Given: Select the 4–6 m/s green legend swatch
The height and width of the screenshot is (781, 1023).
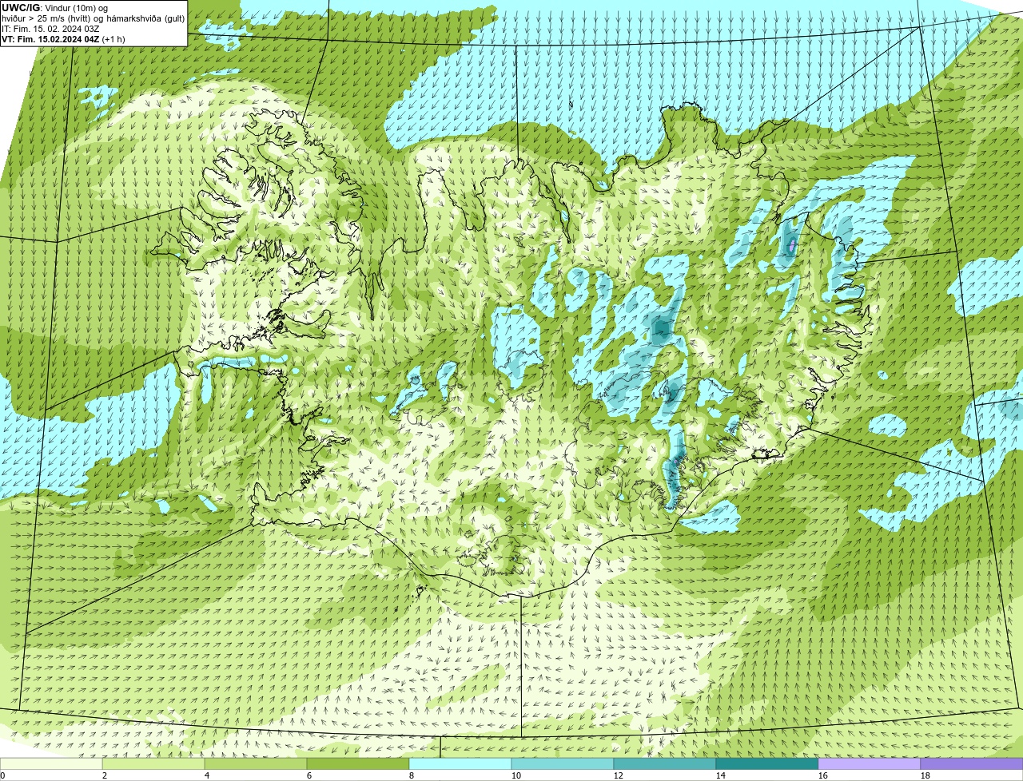Looking at the screenshot, I should coord(257,764).
